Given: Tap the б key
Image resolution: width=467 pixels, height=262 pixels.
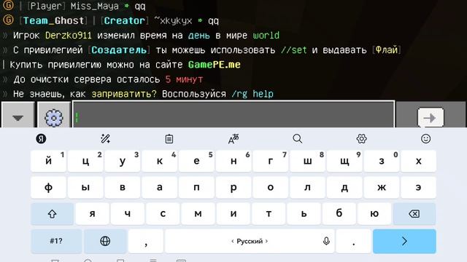Looking at the screenshot, I should coord(339,214).
